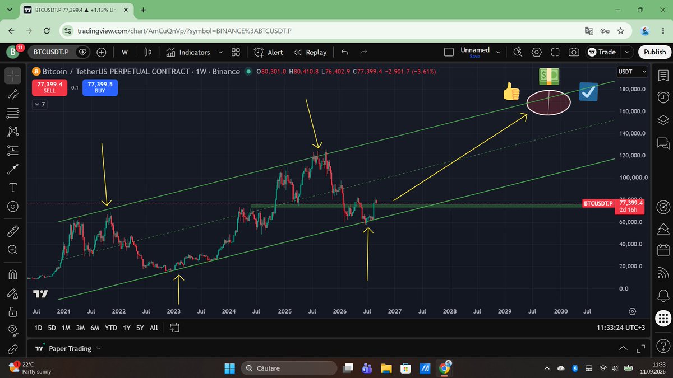
Task: Collapse the bottom trading panel chevron
Action: tap(623, 348)
